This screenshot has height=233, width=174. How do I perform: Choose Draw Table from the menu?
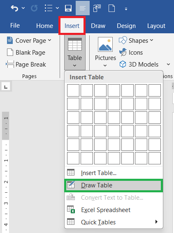[114, 185]
